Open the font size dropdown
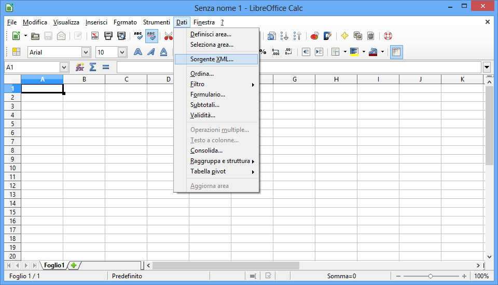Viewport: 498px width, 285px height. click(122, 52)
